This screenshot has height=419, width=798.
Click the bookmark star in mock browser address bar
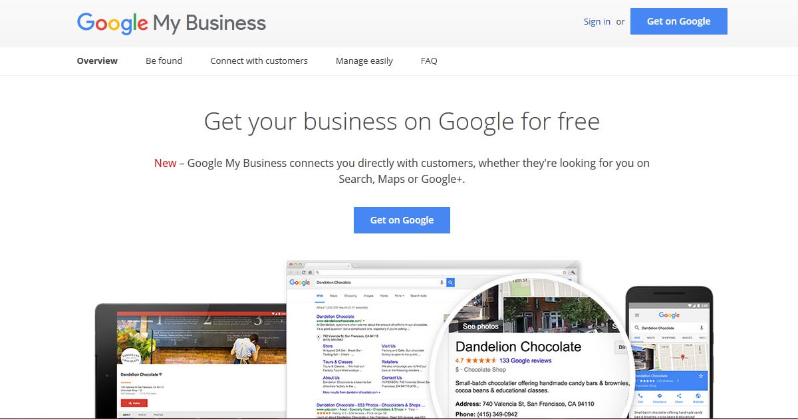tap(564, 272)
